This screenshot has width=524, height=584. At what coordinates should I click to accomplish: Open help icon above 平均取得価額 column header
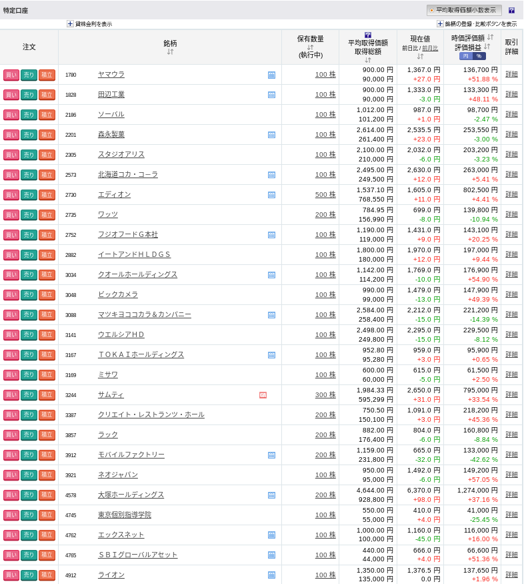click(368, 35)
